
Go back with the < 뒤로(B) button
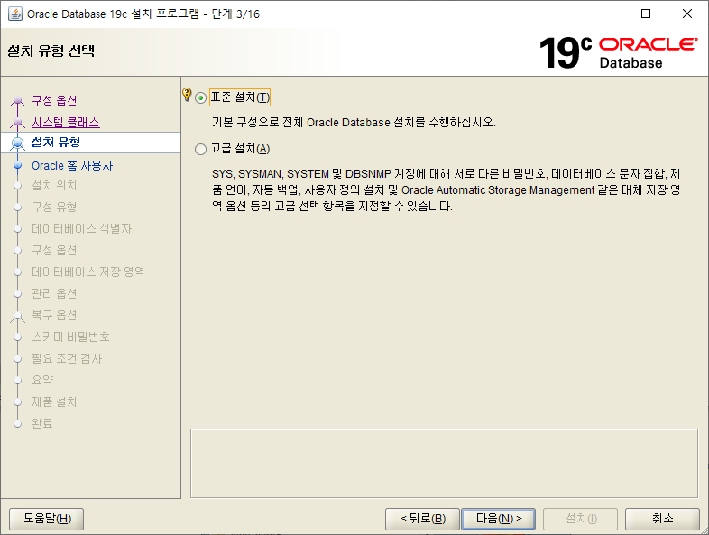click(x=422, y=518)
